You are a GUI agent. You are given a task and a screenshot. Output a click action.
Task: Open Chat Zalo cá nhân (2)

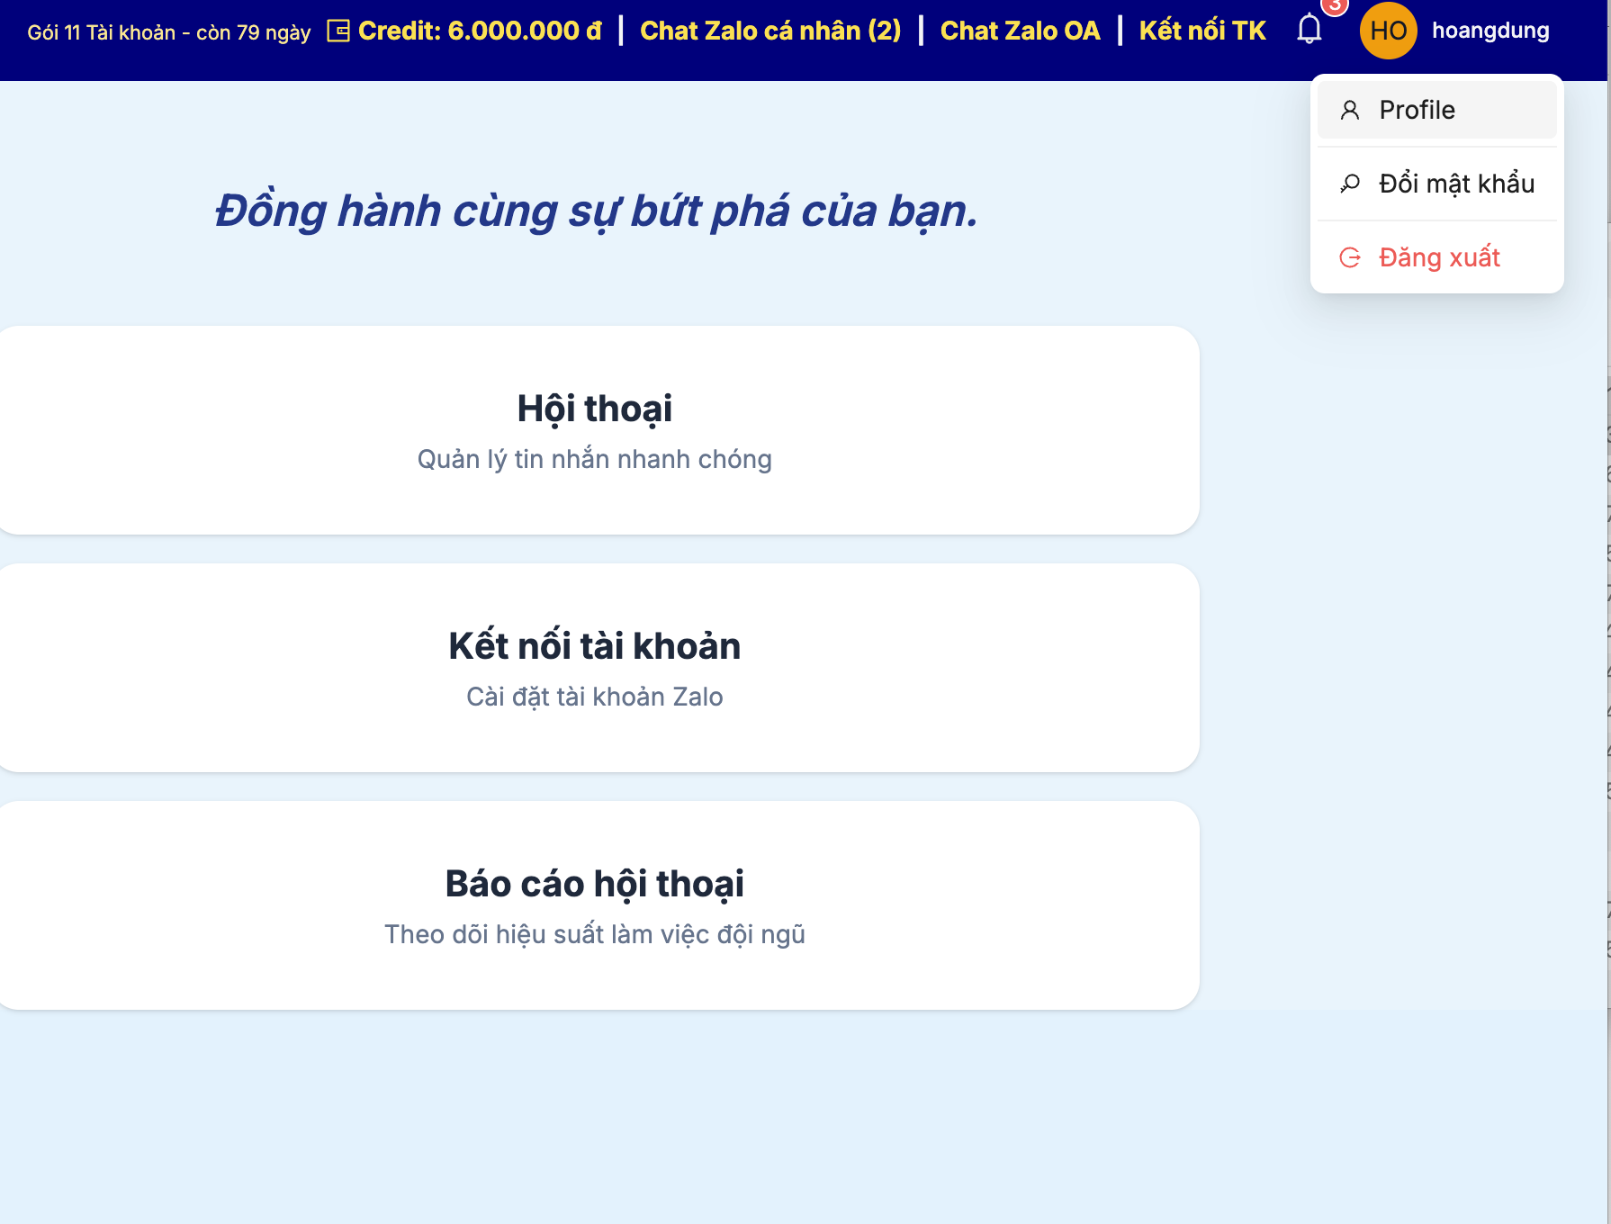click(770, 31)
